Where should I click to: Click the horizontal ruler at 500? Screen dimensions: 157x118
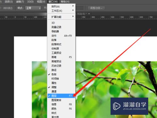[x=112, y=17]
